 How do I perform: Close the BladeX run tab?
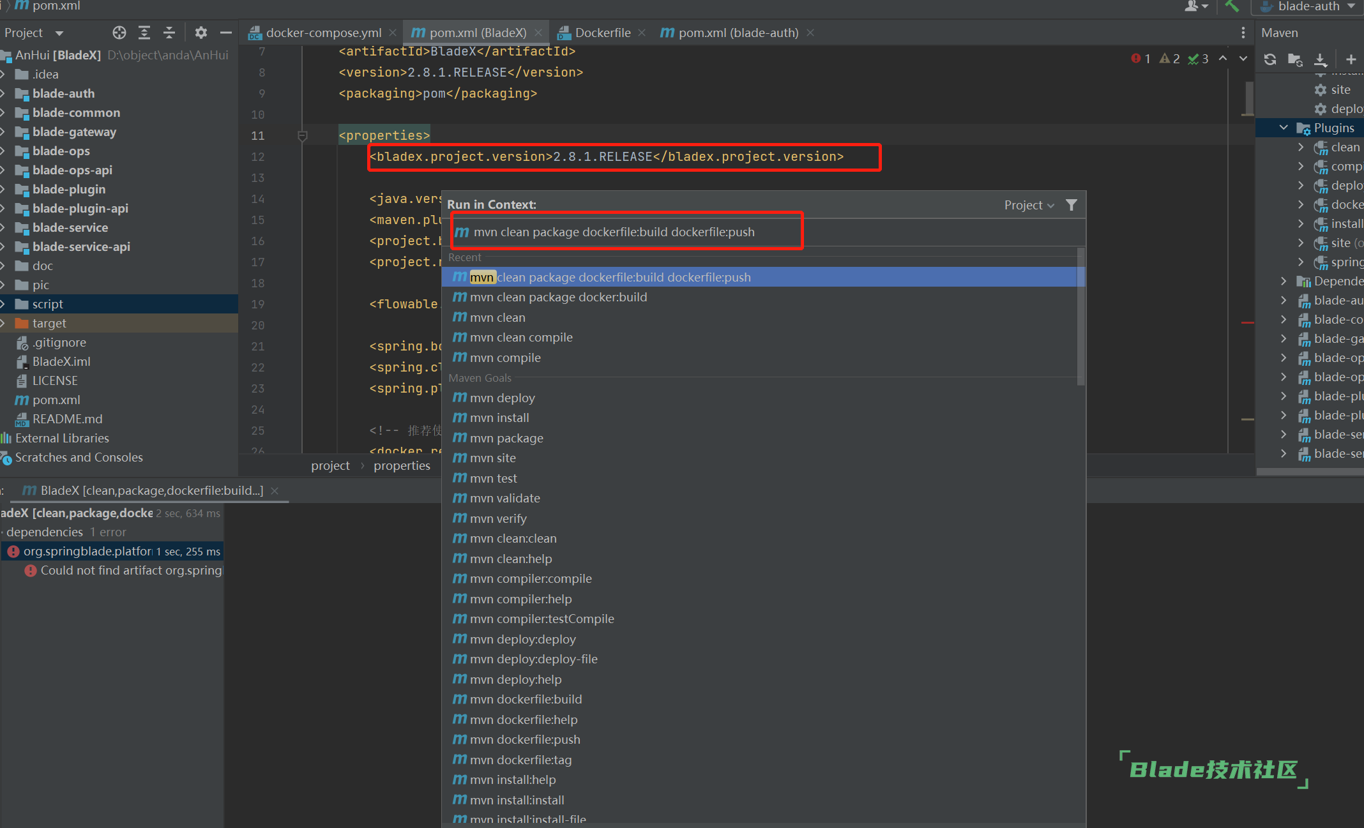point(275,491)
